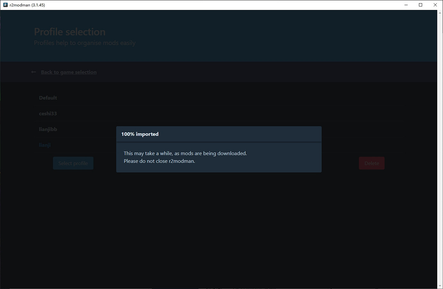Click the scrollbar down arrow
443x289 pixels.
pyautogui.click(x=440, y=286)
